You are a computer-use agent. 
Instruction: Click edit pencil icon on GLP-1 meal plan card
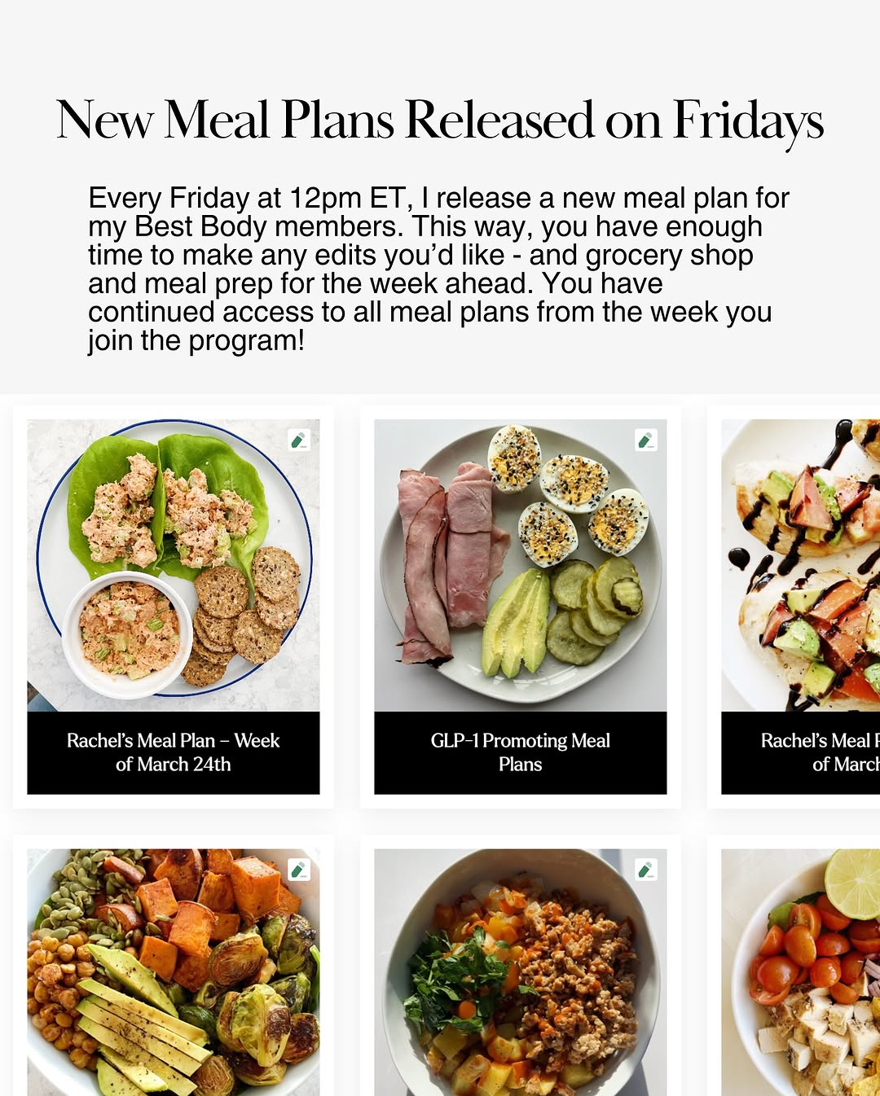(x=646, y=441)
